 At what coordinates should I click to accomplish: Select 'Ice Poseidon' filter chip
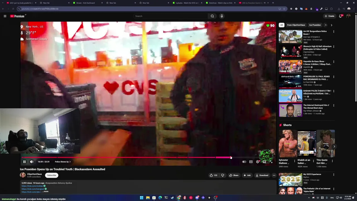pyautogui.click(x=315, y=25)
